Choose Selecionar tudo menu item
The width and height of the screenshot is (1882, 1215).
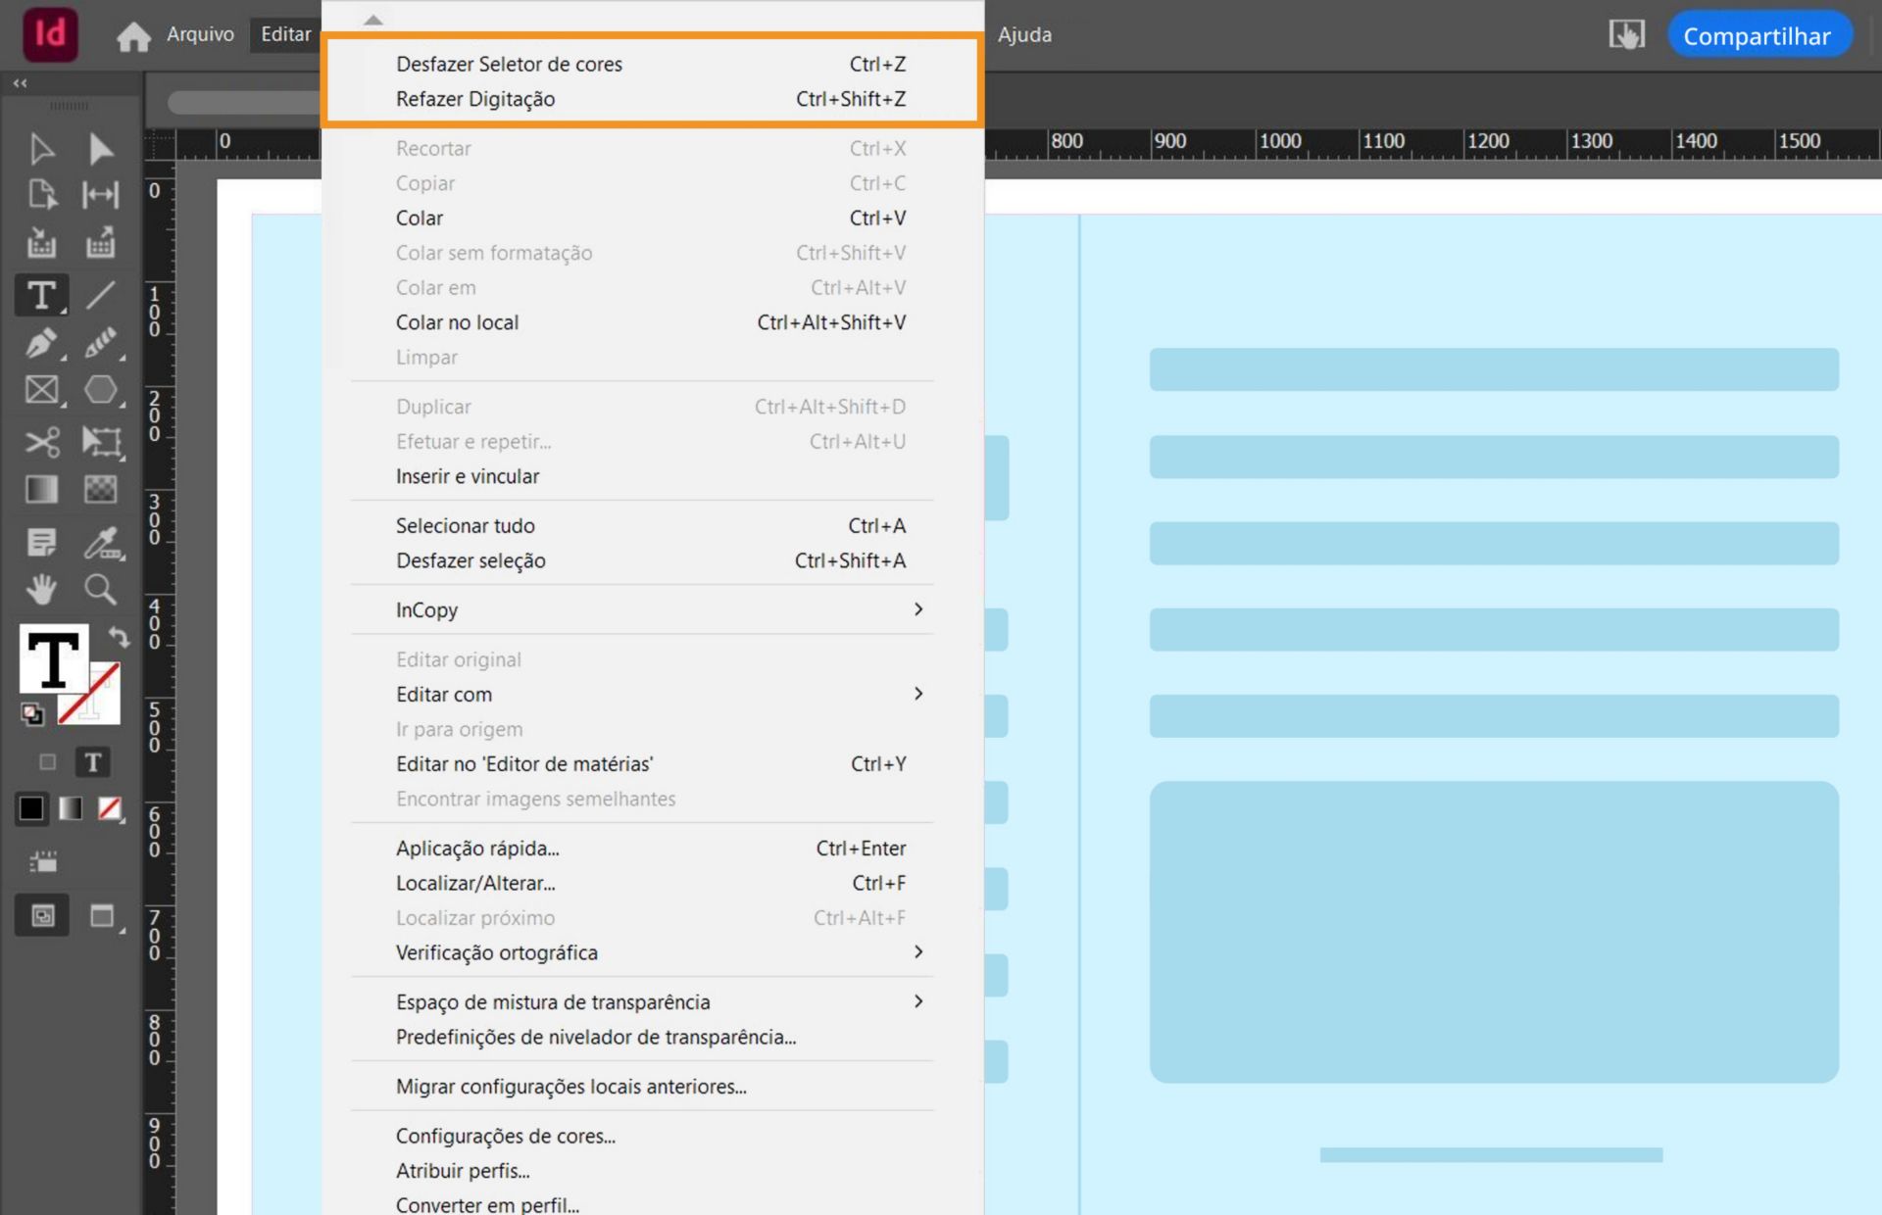coord(465,526)
